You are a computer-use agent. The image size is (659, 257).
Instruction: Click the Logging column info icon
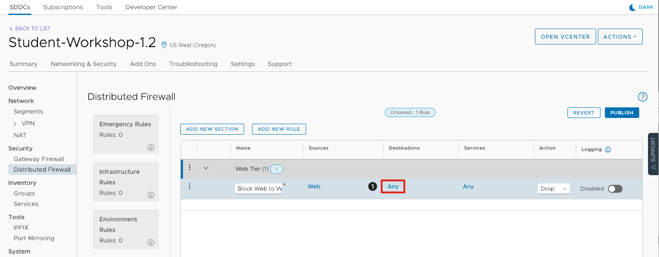tap(608, 150)
